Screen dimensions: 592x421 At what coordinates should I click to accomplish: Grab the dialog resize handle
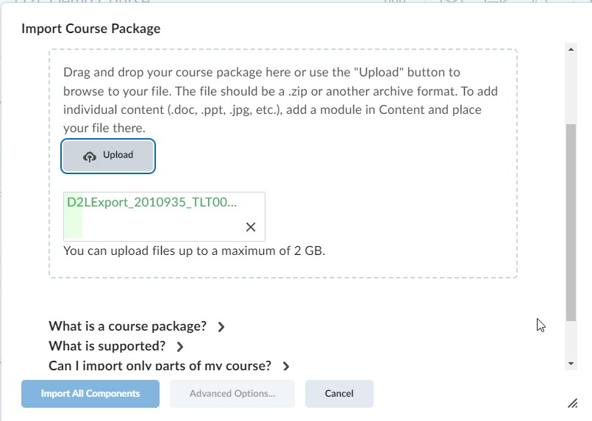click(572, 403)
